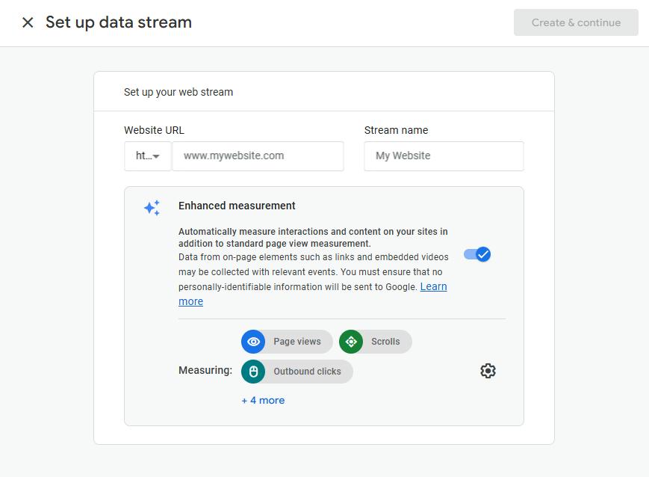
Task: Click the Create & continue button
Action: pos(576,22)
